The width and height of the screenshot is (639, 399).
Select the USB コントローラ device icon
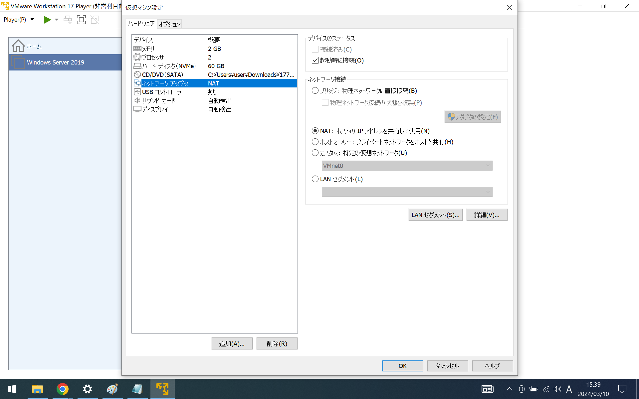point(137,92)
